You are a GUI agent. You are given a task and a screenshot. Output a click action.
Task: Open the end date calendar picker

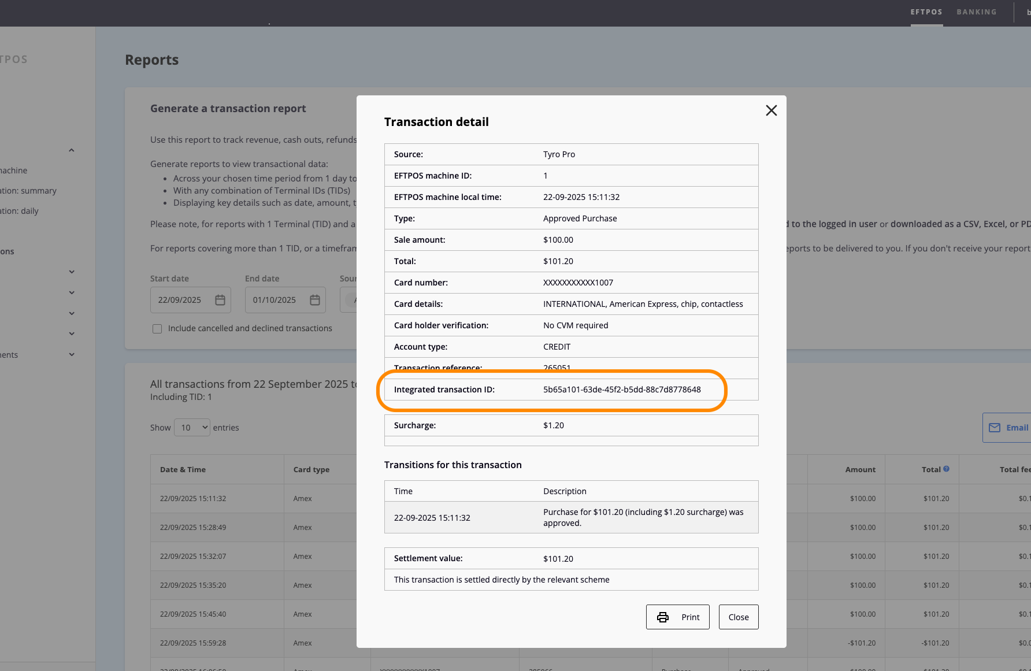[314, 300]
